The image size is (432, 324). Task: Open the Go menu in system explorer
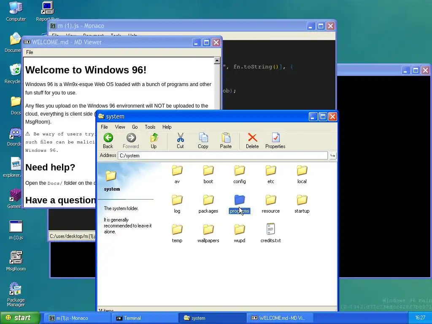135,127
